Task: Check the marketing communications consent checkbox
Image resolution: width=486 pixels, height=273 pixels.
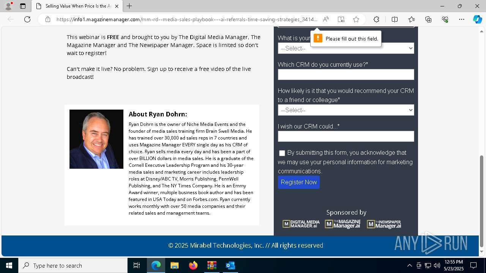Action: (282, 153)
